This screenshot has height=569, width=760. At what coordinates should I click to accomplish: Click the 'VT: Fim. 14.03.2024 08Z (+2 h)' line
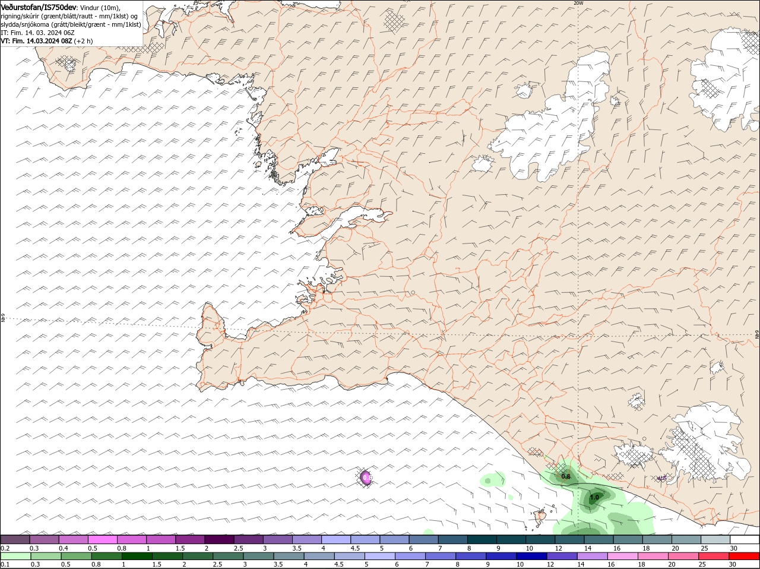tap(47, 41)
